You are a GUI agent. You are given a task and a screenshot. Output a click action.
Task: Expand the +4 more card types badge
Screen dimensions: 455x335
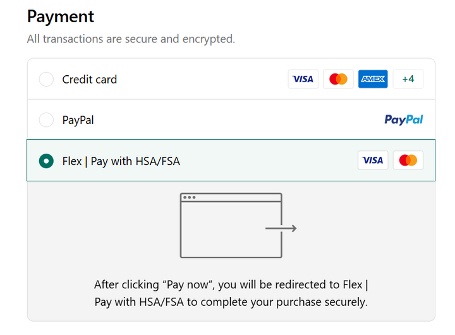coord(408,79)
